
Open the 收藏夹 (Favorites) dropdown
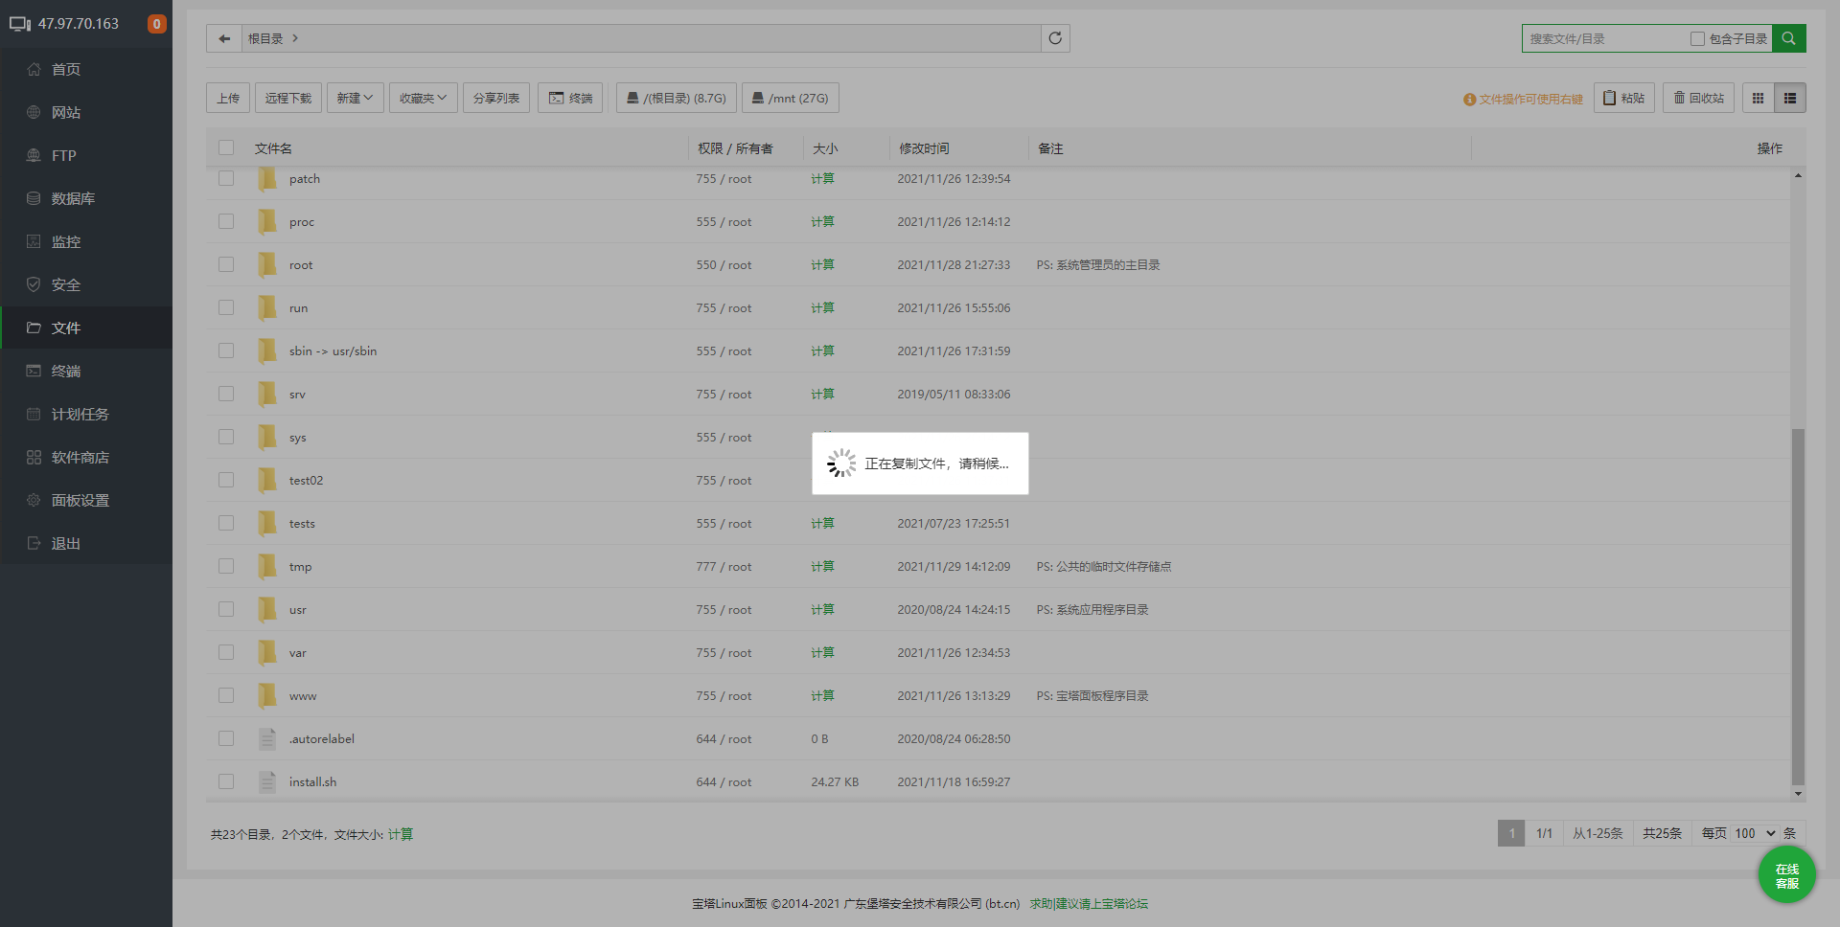pos(423,98)
